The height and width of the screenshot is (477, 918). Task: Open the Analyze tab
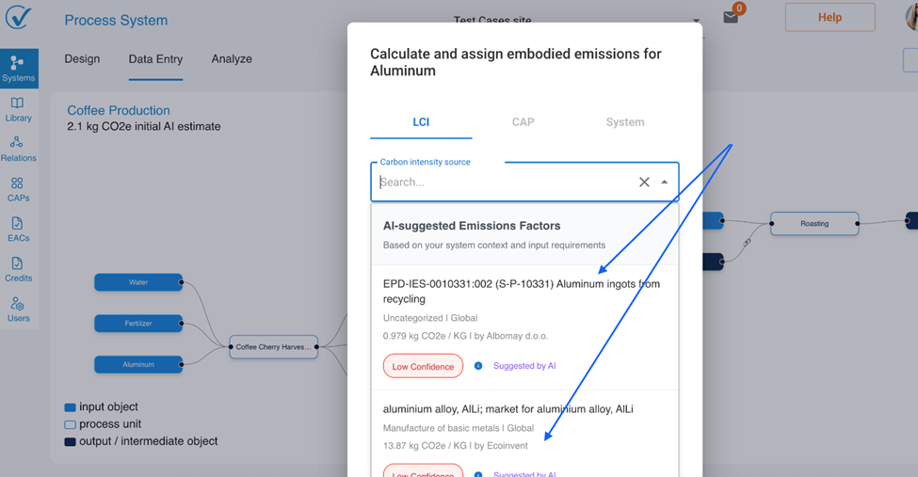232,59
